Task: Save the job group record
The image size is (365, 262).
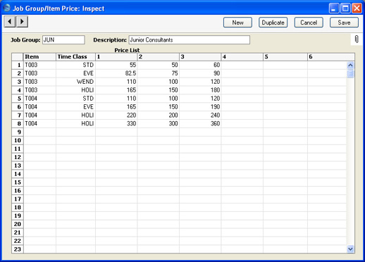Action: pyautogui.click(x=344, y=23)
